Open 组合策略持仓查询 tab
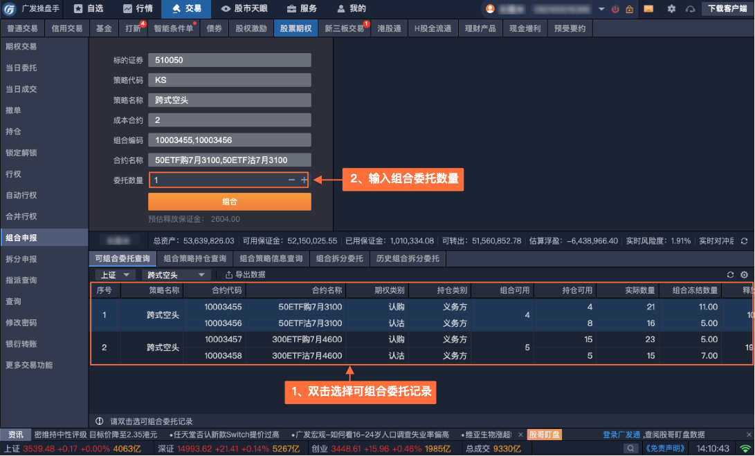 [x=195, y=258]
